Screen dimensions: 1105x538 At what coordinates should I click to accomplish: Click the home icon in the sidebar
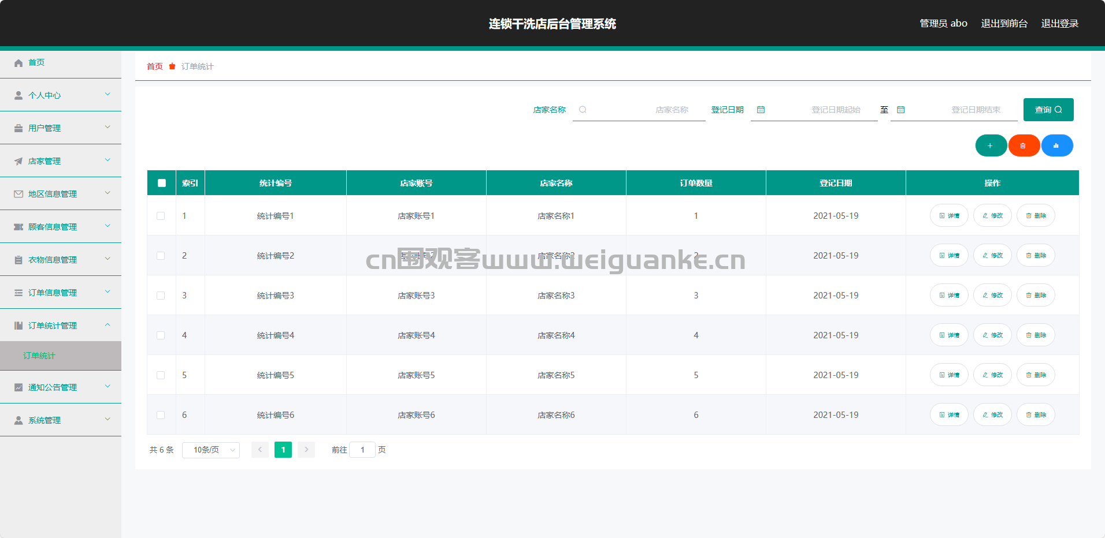point(18,62)
